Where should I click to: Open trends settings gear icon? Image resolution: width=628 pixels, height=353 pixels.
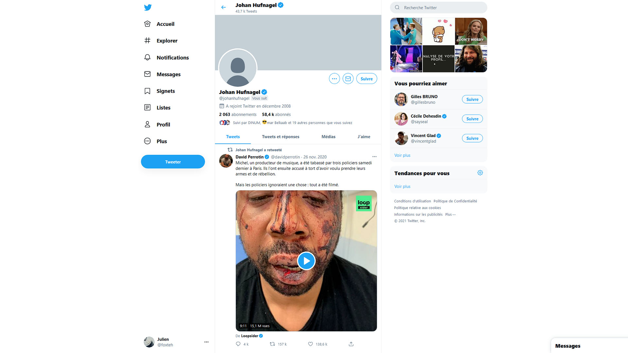click(480, 173)
